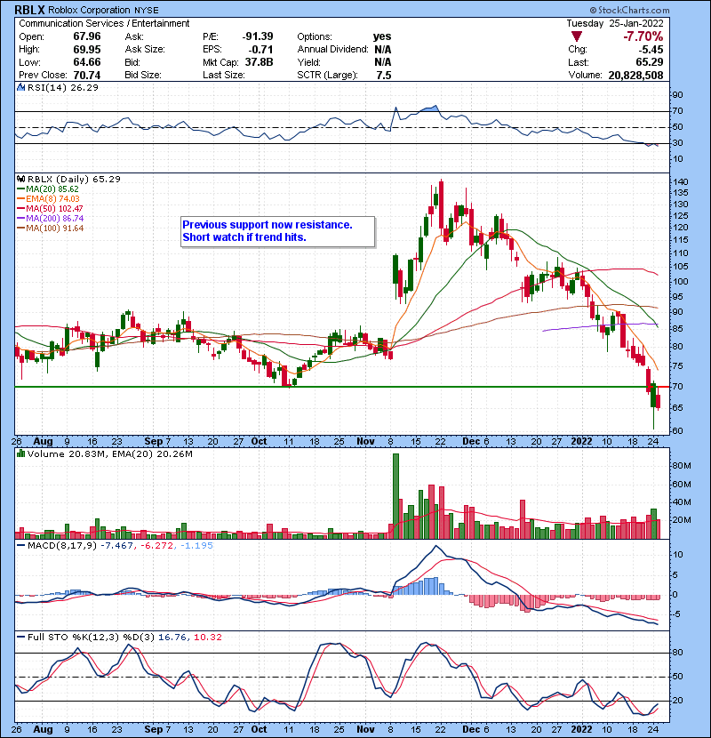The image size is (711, 738).
Task: Click the MACD histogram value -1.195
Action: [x=196, y=546]
